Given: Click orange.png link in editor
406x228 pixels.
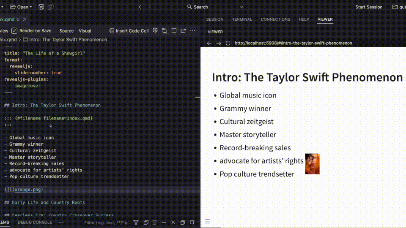Looking at the screenshot, I should point(27,190).
